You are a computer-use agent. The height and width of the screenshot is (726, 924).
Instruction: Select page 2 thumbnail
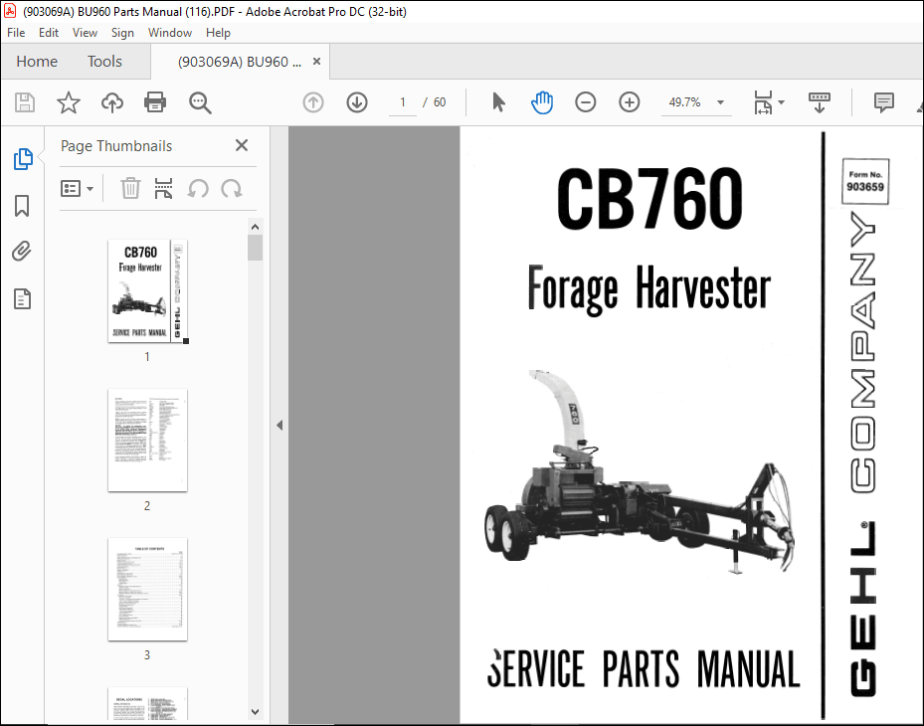(x=147, y=440)
